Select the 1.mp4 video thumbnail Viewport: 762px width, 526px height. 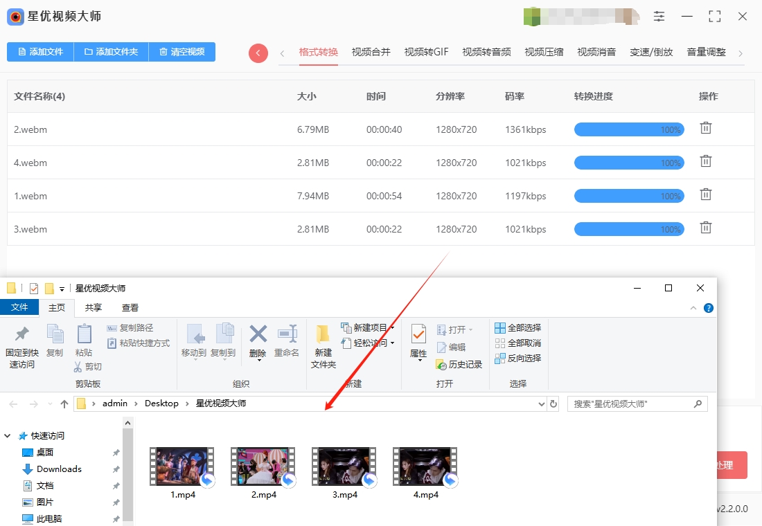click(x=182, y=466)
